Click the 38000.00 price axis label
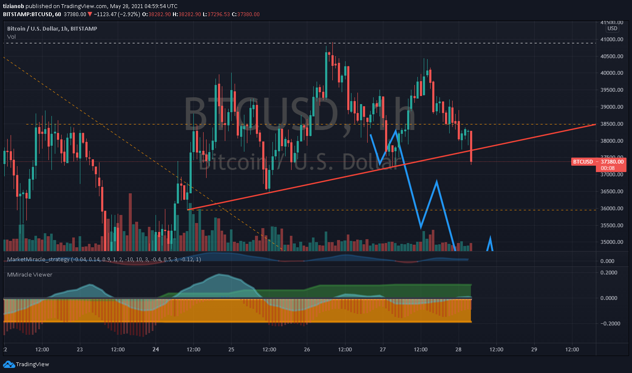Viewport: 632px width, 373px height. coord(611,141)
